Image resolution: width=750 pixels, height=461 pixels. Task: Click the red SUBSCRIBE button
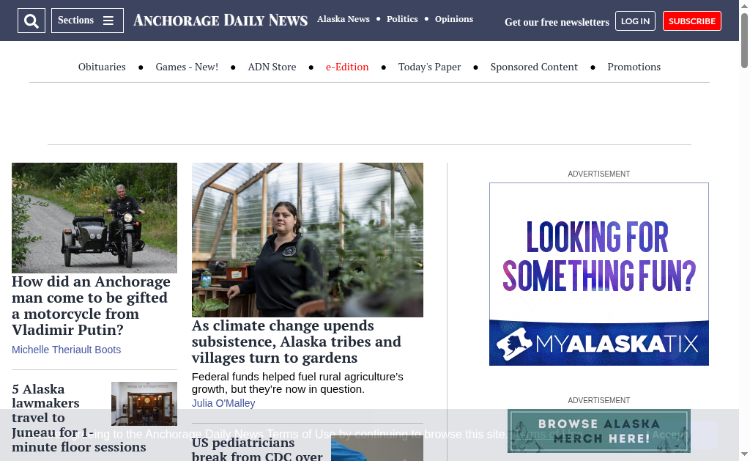(x=691, y=21)
